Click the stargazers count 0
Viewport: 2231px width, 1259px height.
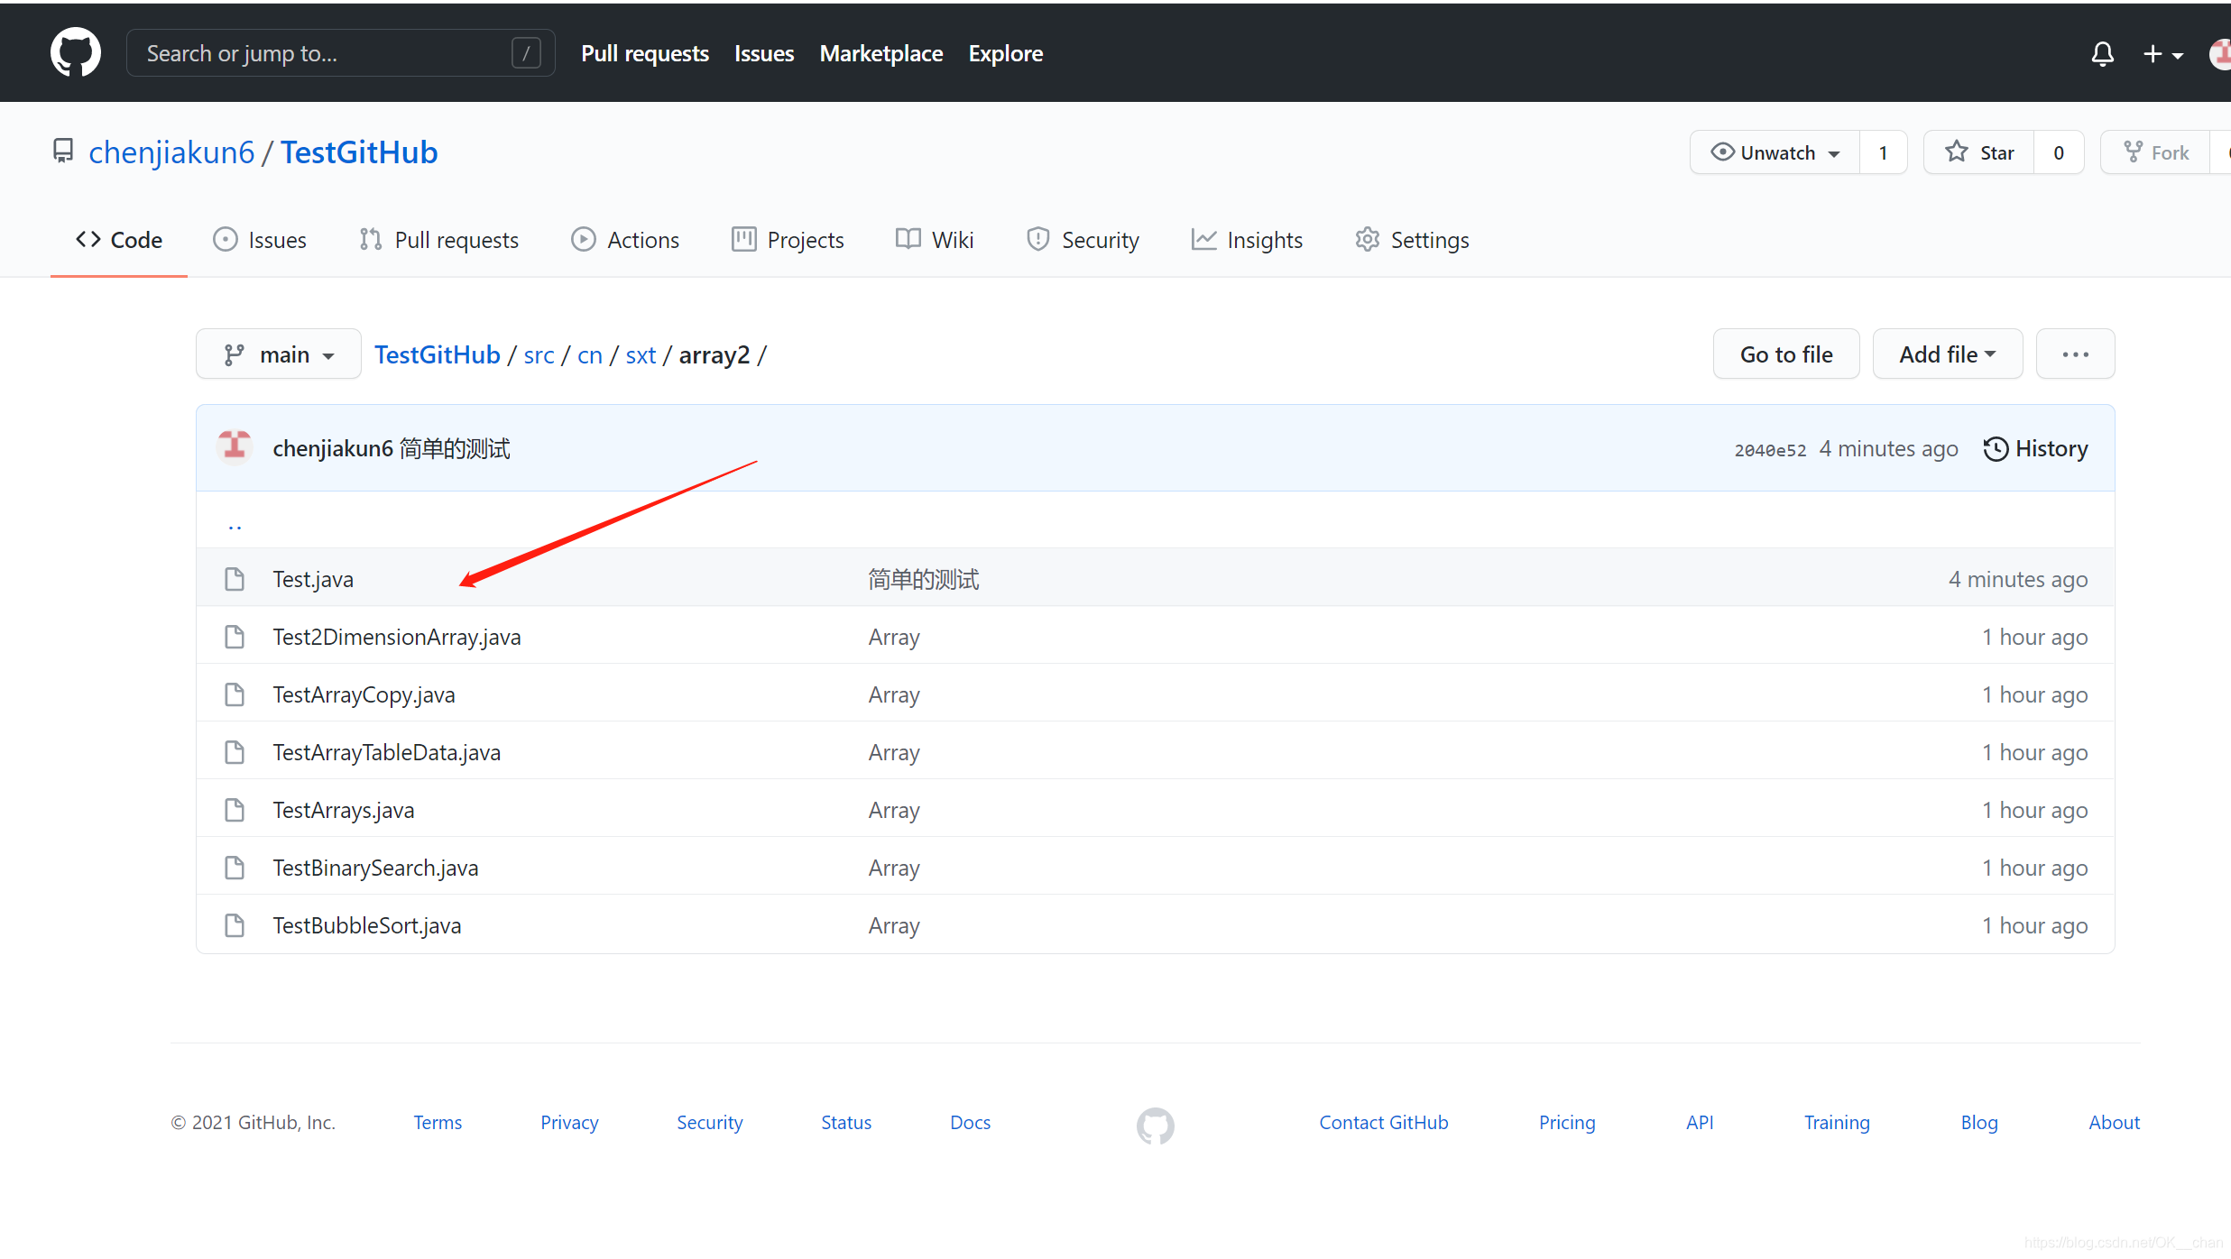coord(2059,152)
